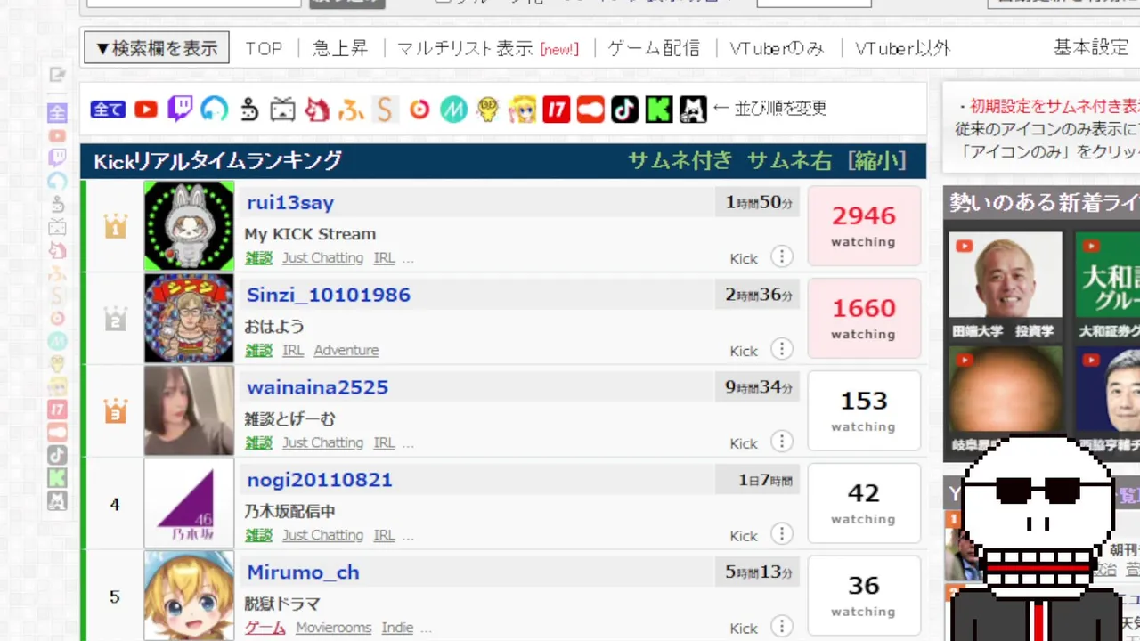Click the TikTok icon in left sidebar
Screen dimensions: 1140x641
coord(57,455)
